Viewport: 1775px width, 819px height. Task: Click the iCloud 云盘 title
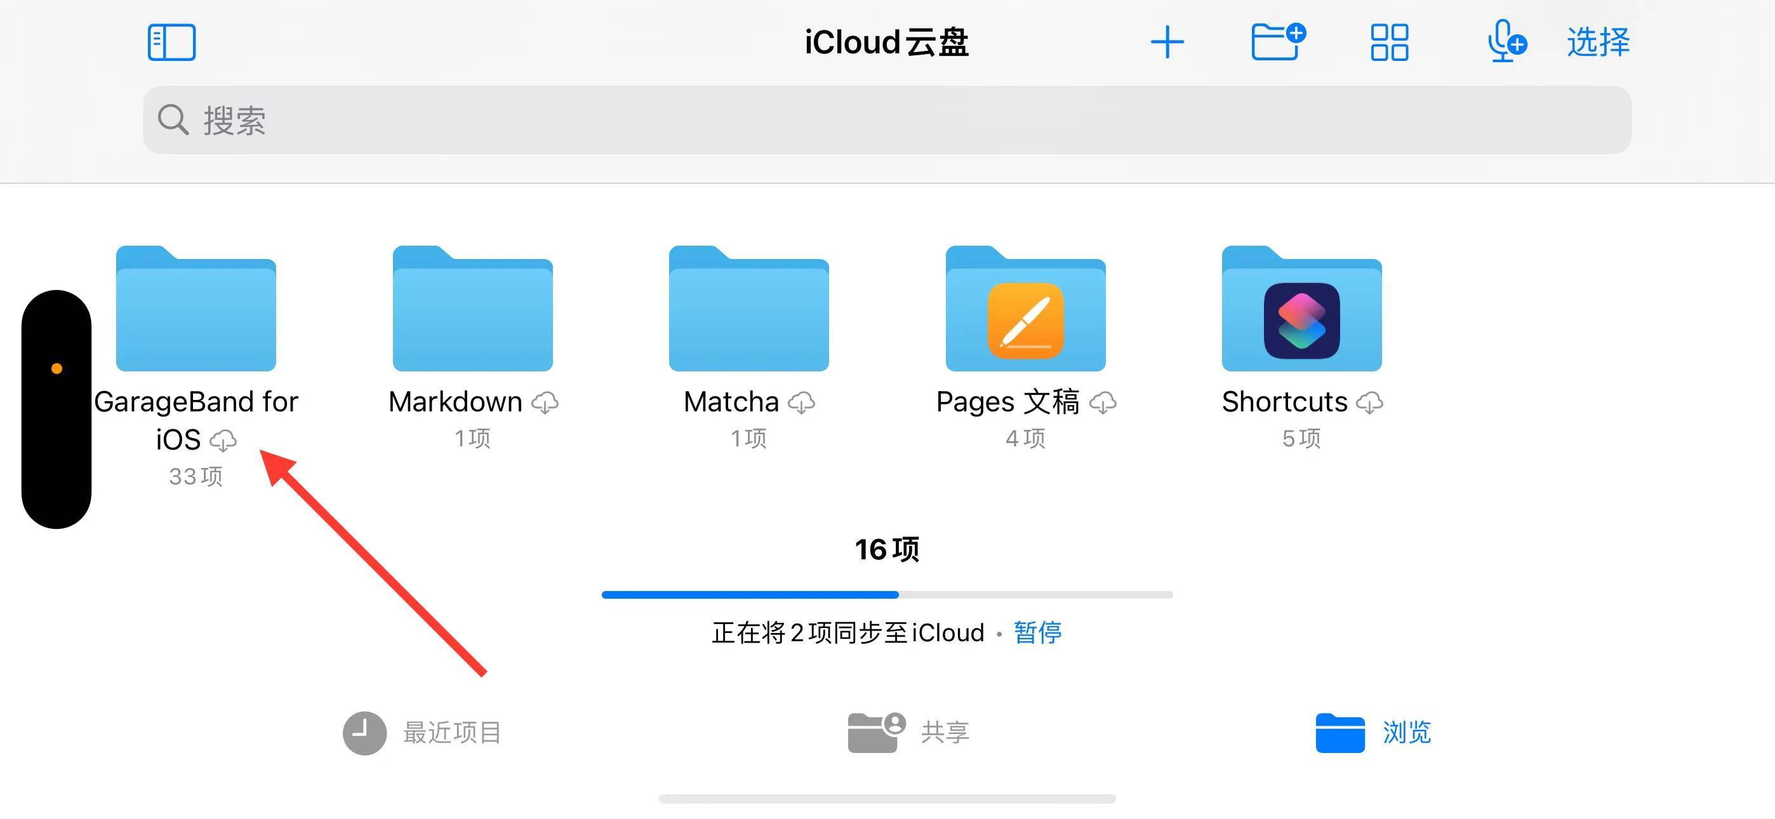pyautogui.click(x=887, y=42)
